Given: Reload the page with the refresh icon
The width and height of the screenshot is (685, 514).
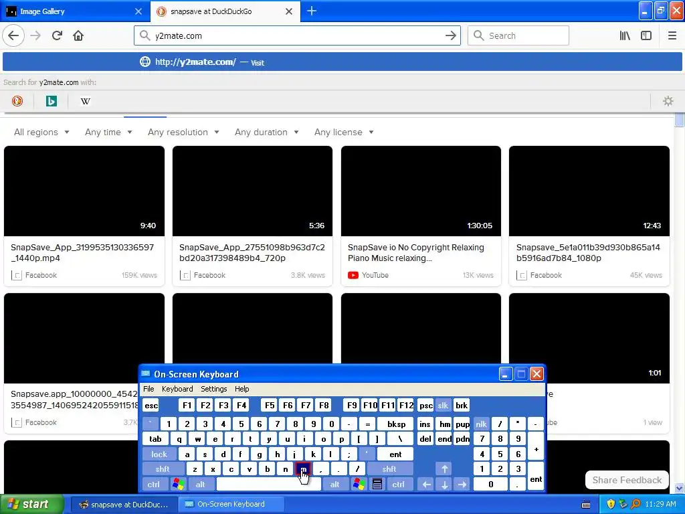Looking at the screenshot, I should [x=57, y=35].
